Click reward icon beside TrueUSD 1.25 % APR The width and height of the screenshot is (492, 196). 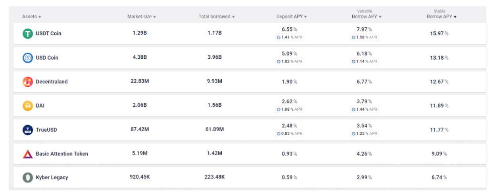pyautogui.click(x=354, y=134)
